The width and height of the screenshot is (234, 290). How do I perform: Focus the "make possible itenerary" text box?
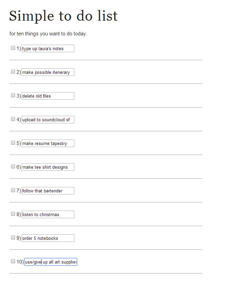(48, 72)
